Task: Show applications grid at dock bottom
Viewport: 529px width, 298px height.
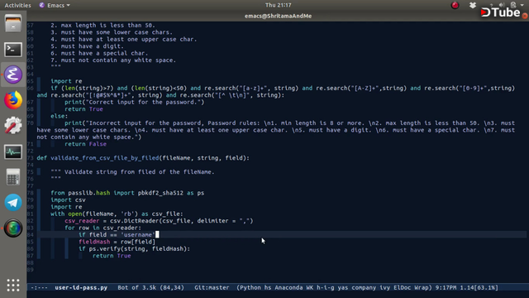Action: 13,285
